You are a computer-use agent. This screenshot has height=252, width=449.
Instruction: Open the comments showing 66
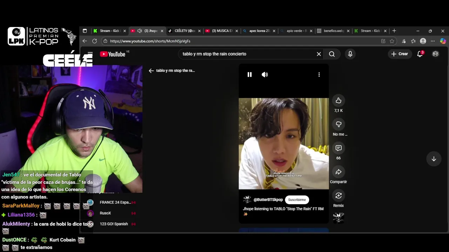pos(339,148)
